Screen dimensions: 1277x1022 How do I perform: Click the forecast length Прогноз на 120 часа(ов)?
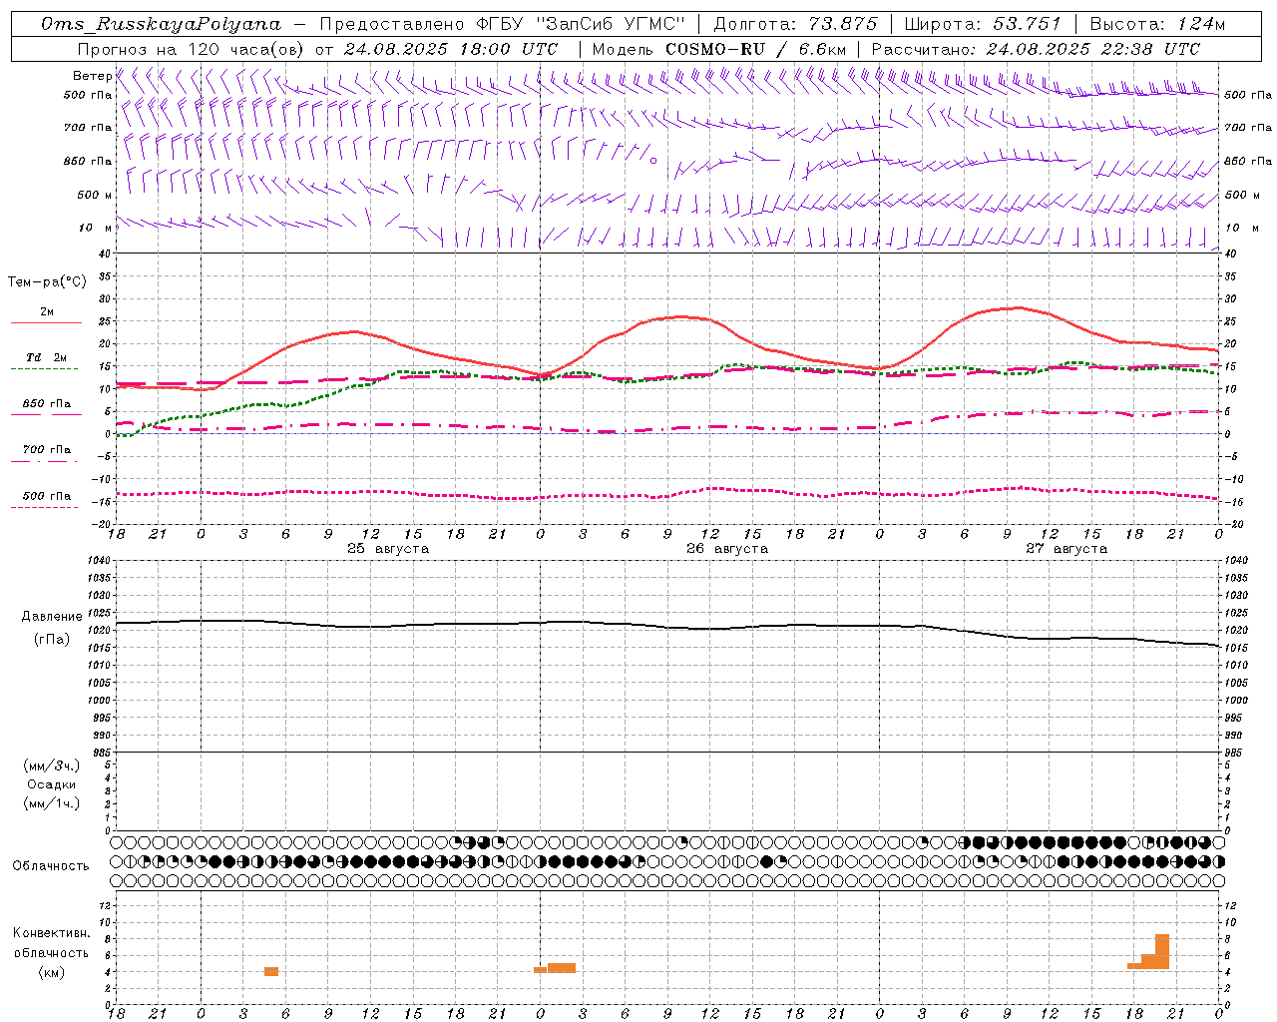tap(191, 49)
